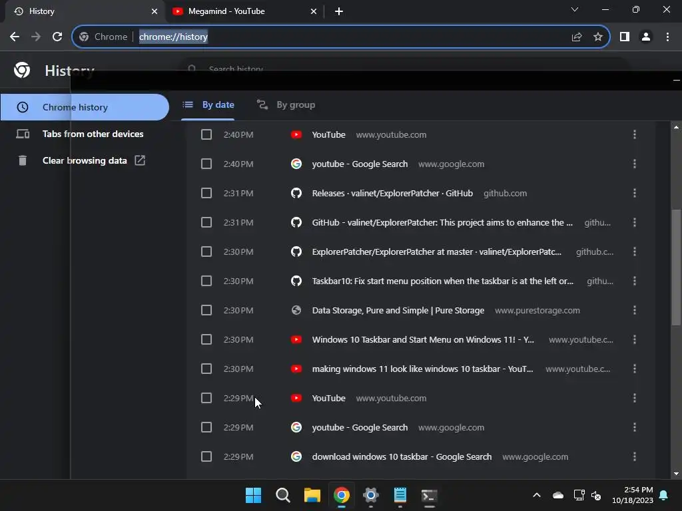Open Settings gear app in the taskbar

pyautogui.click(x=370, y=495)
